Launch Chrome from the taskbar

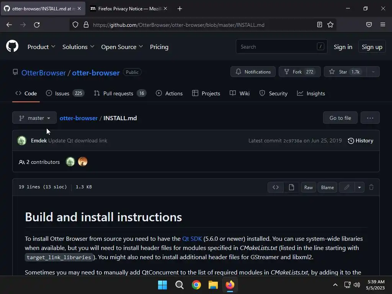pyautogui.click(x=196, y=285)
